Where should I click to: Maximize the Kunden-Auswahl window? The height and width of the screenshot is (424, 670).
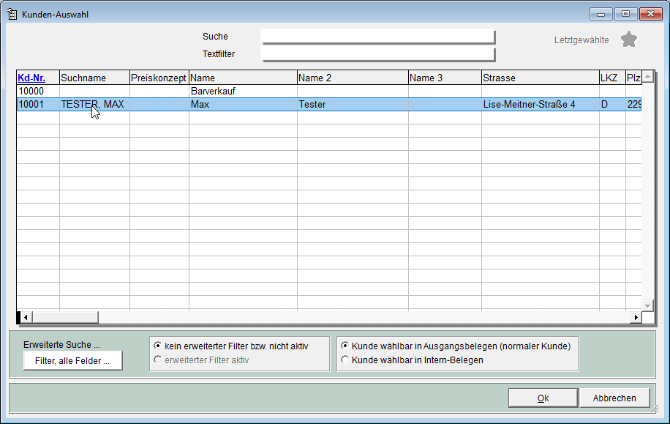tap(625, 14)
